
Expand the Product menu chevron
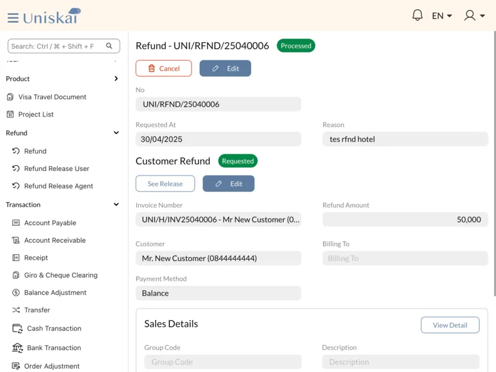coord(116,79)
